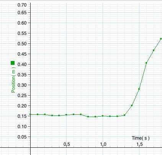Click the 0.10 y-axis tick label

(x=22, y=126)
